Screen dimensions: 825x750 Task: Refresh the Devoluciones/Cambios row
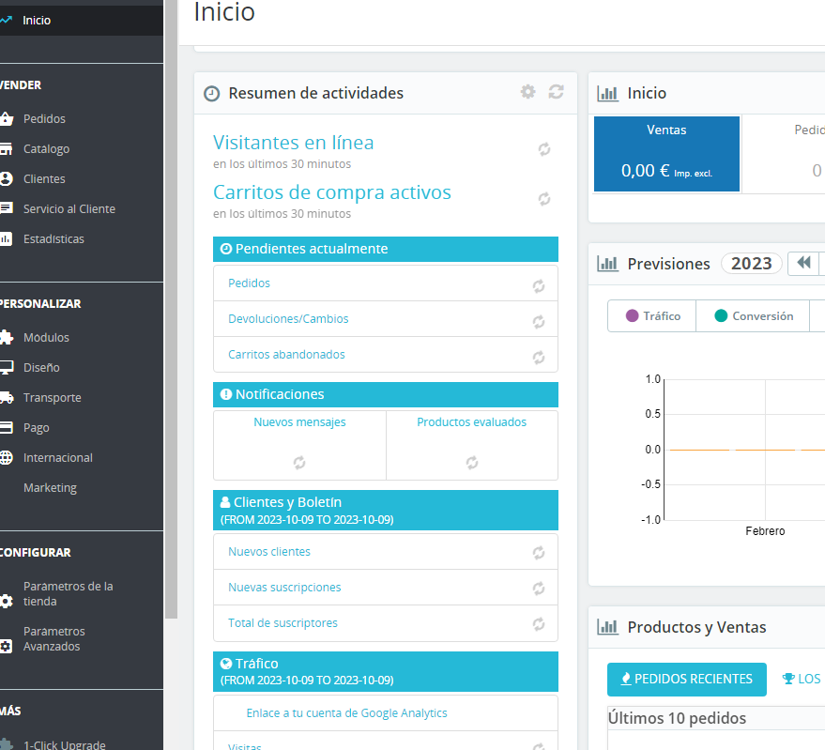pos(538,322)
